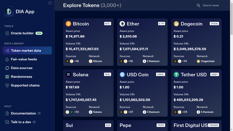Click the DIA App logo icon
233x131 pixels.
pos(9,11)
